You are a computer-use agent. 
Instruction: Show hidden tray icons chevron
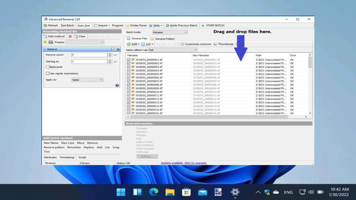pyautogui.click(x=258, y=192)
